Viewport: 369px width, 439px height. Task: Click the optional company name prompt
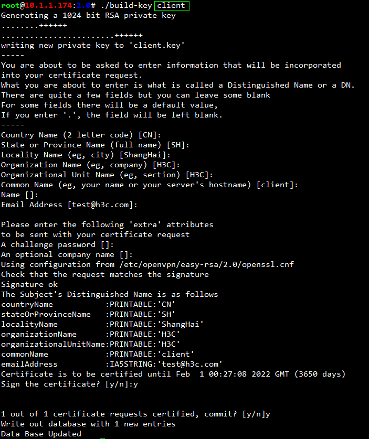pyautogui.click(x=67, y=255)
